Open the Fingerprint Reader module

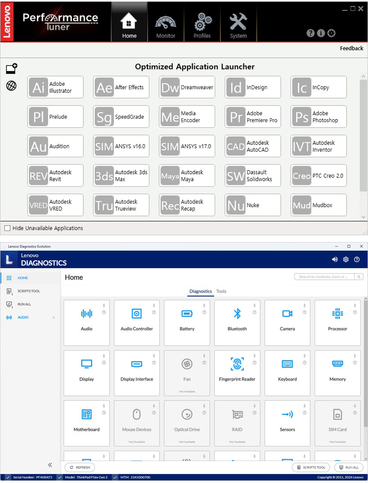coord(237,373)
